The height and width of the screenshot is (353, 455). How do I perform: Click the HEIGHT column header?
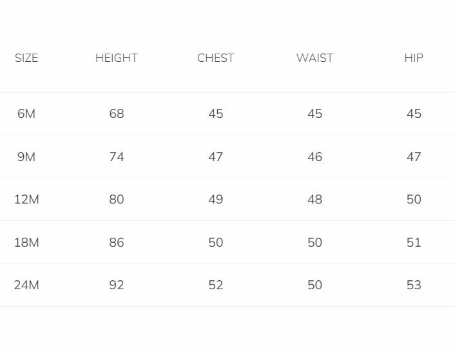tap(117, 58)
